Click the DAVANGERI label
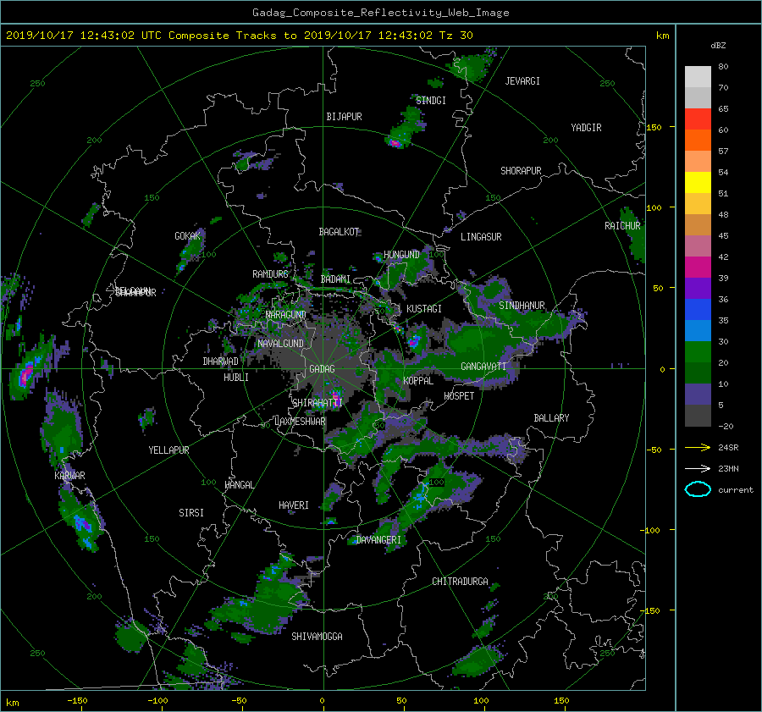762x712 pixels. [x=378, y=540]
